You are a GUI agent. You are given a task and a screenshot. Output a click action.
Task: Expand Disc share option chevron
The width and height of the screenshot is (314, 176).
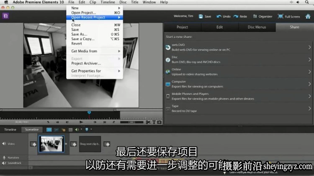[309, 60]
